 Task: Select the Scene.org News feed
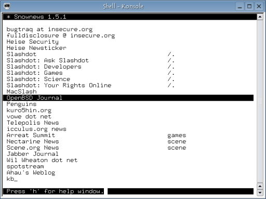(x=33, y=148)
